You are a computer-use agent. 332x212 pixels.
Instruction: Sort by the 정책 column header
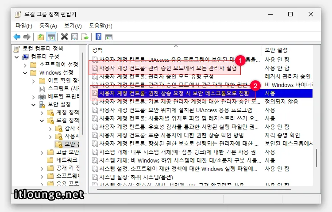pyautogui.click(x=175, y=50)
